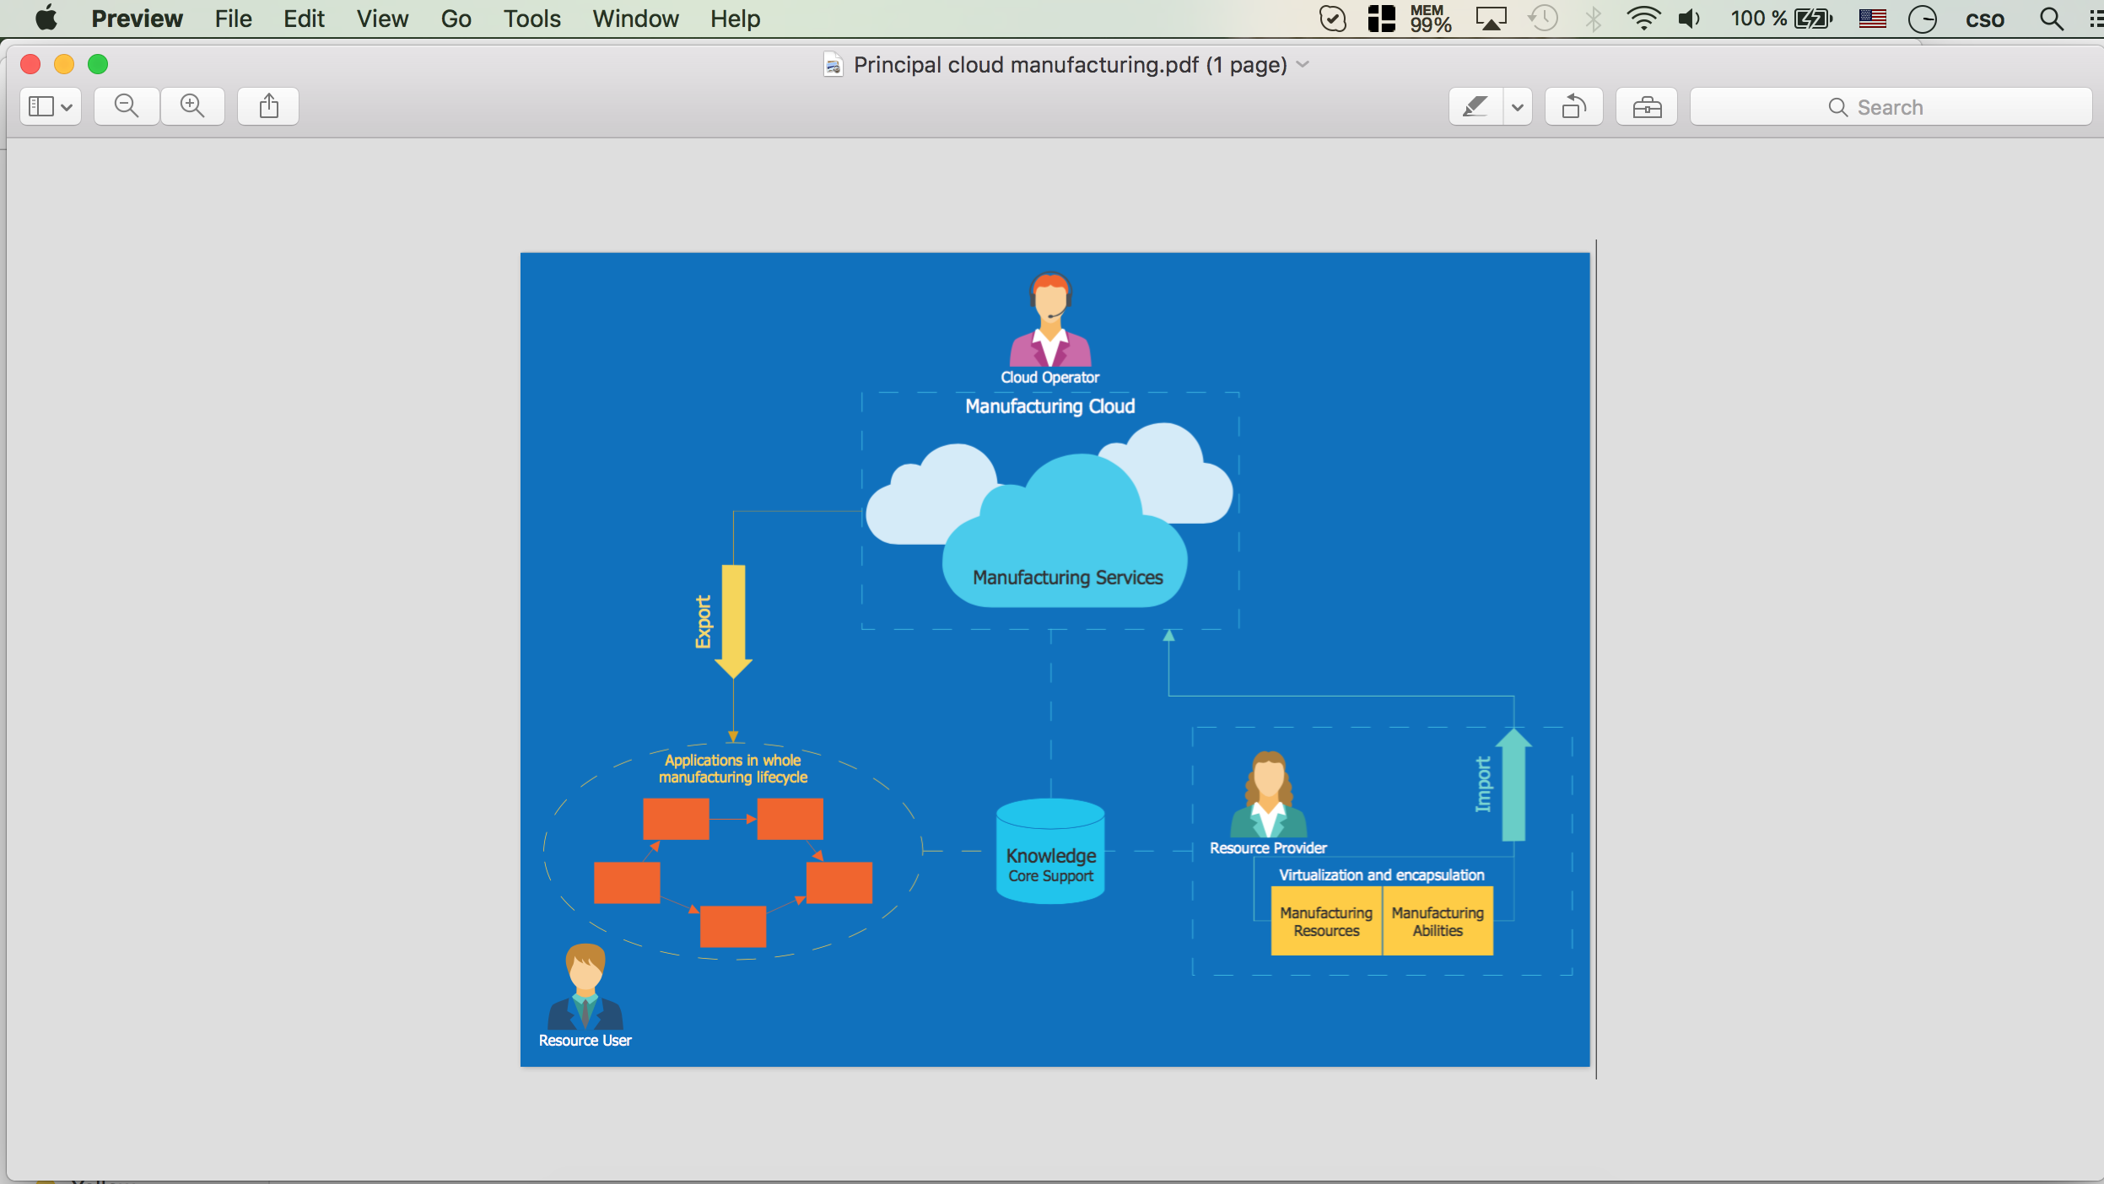The width and height of the screenshot is (2104, 1184).
Task: Click into the Search field
Action: pyautogui.click(x=1891, y=107)
